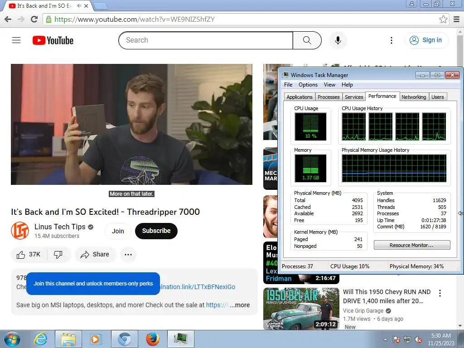The width and height of the screenshot is (464, 348).
Task: Switch to Processes tab
Action: [x=329, y=97]
